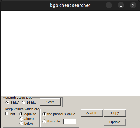This screenshot has width=140, height=128.
Task: Click the Search button
Action: (x=92, y=113)
